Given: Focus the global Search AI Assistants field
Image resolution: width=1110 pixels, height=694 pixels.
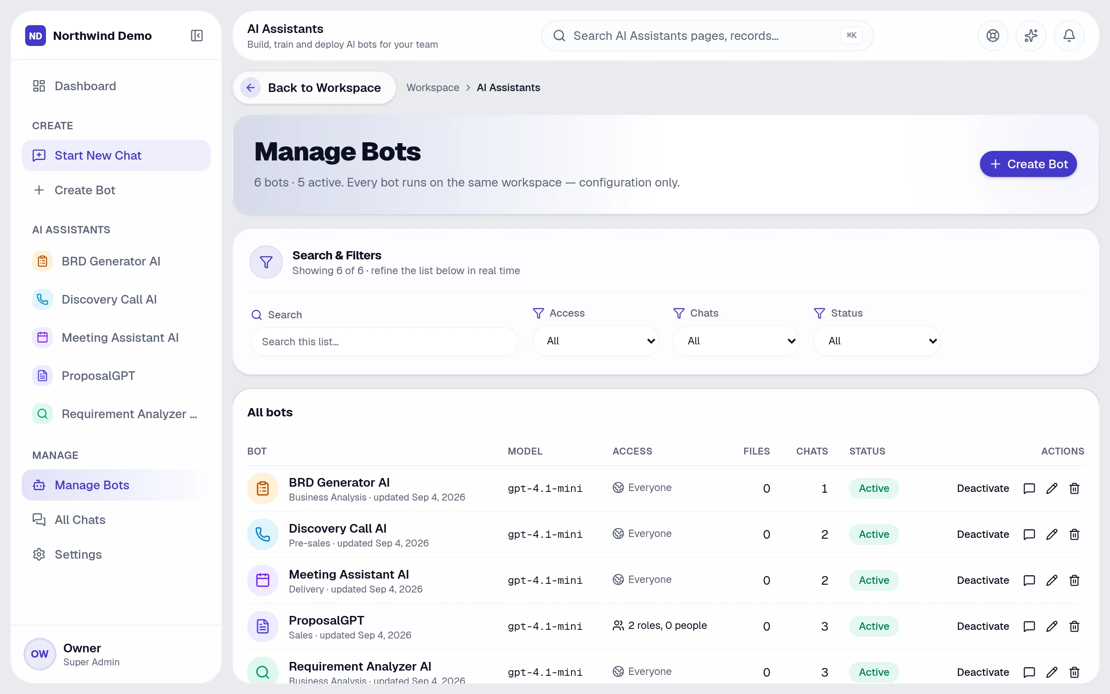Looking at the screenshot, I should coord(707,36).
